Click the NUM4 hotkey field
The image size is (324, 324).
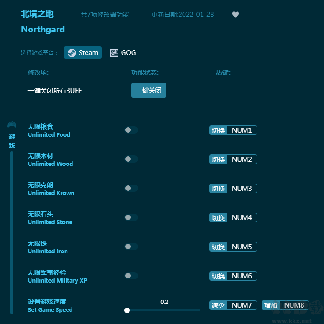[242, 217]
